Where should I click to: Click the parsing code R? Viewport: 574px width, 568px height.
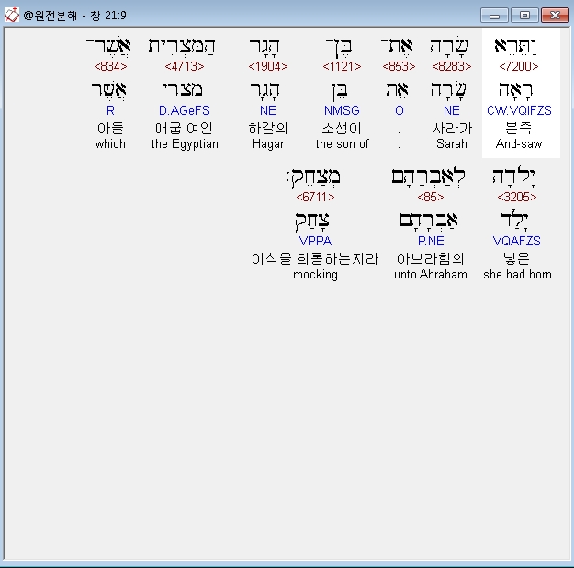click(110, 110)
